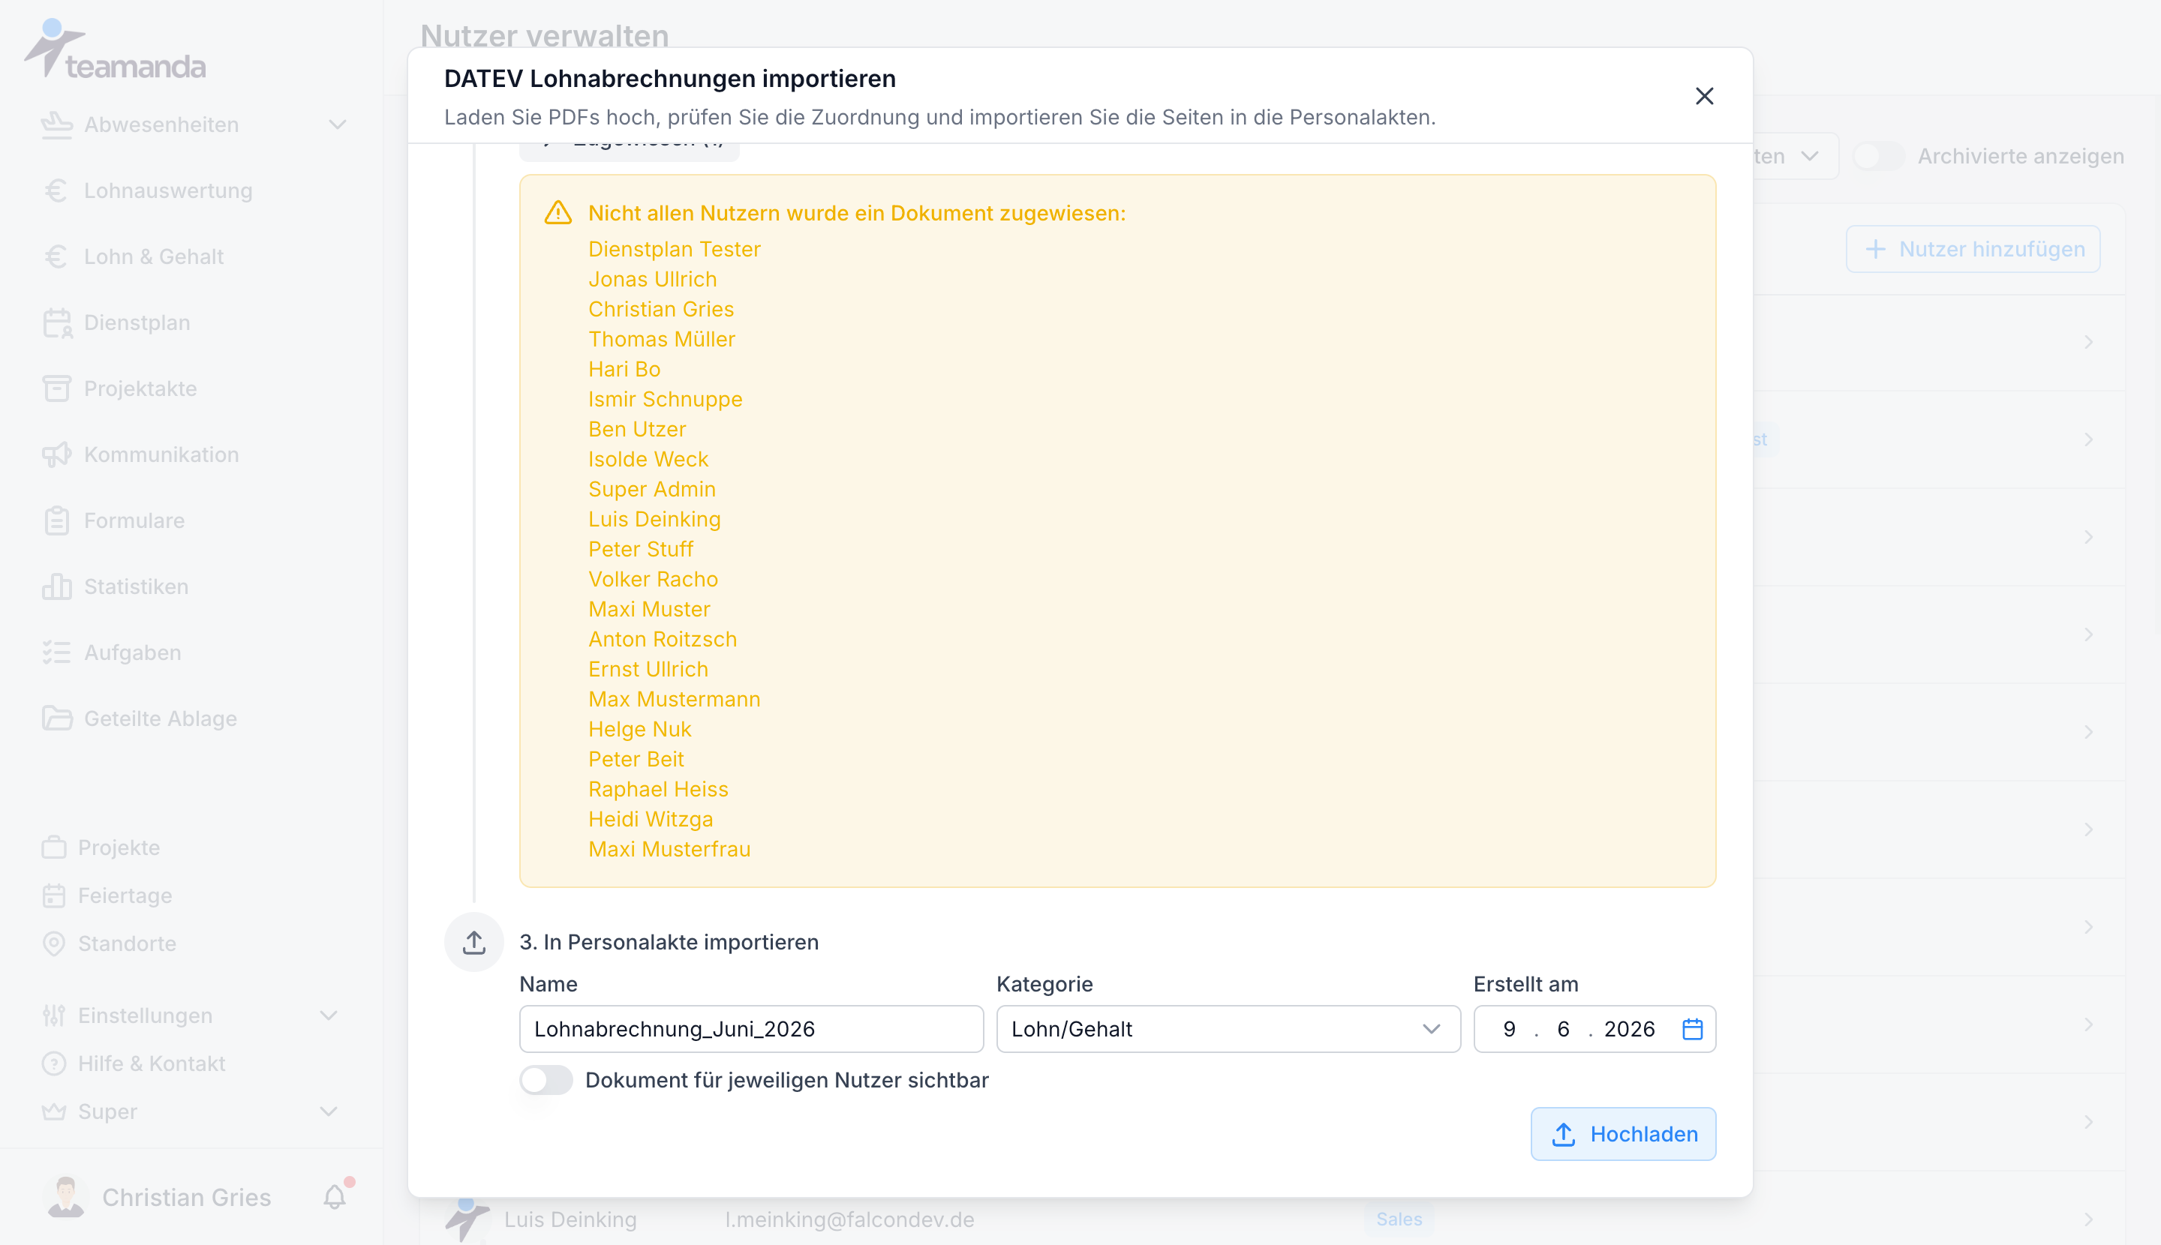This screenshot has height=1245, width=2161.
Task: Click the Sales tag on Luis Deinking row
Action: pos(1399,1219)
